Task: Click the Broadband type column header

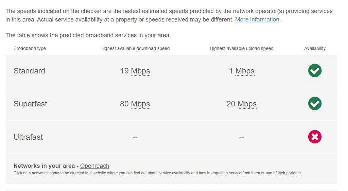Action: click(x=30, y=48)
